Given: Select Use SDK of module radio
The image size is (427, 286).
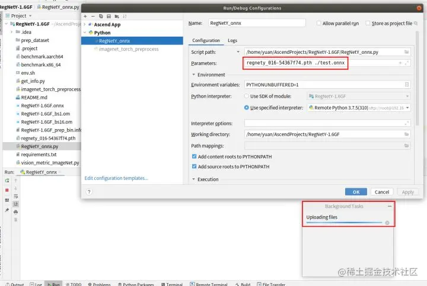Looking at the screenshot, I should 247,96.
